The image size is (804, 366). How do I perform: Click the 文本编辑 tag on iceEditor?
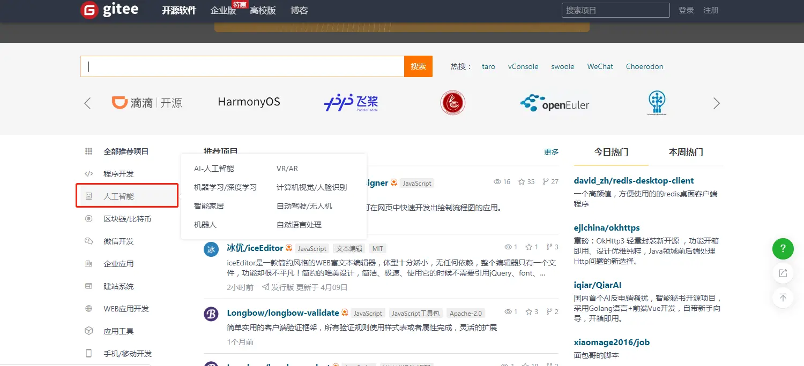pos(349,249)
